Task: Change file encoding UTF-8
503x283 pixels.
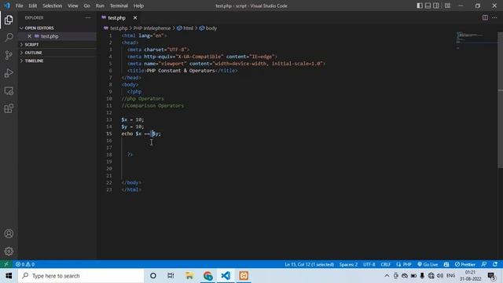Action: [x=369, y=264]
